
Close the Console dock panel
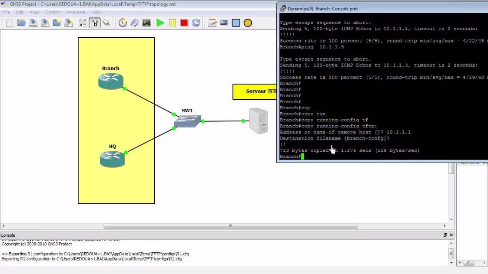tap(451, 235)
